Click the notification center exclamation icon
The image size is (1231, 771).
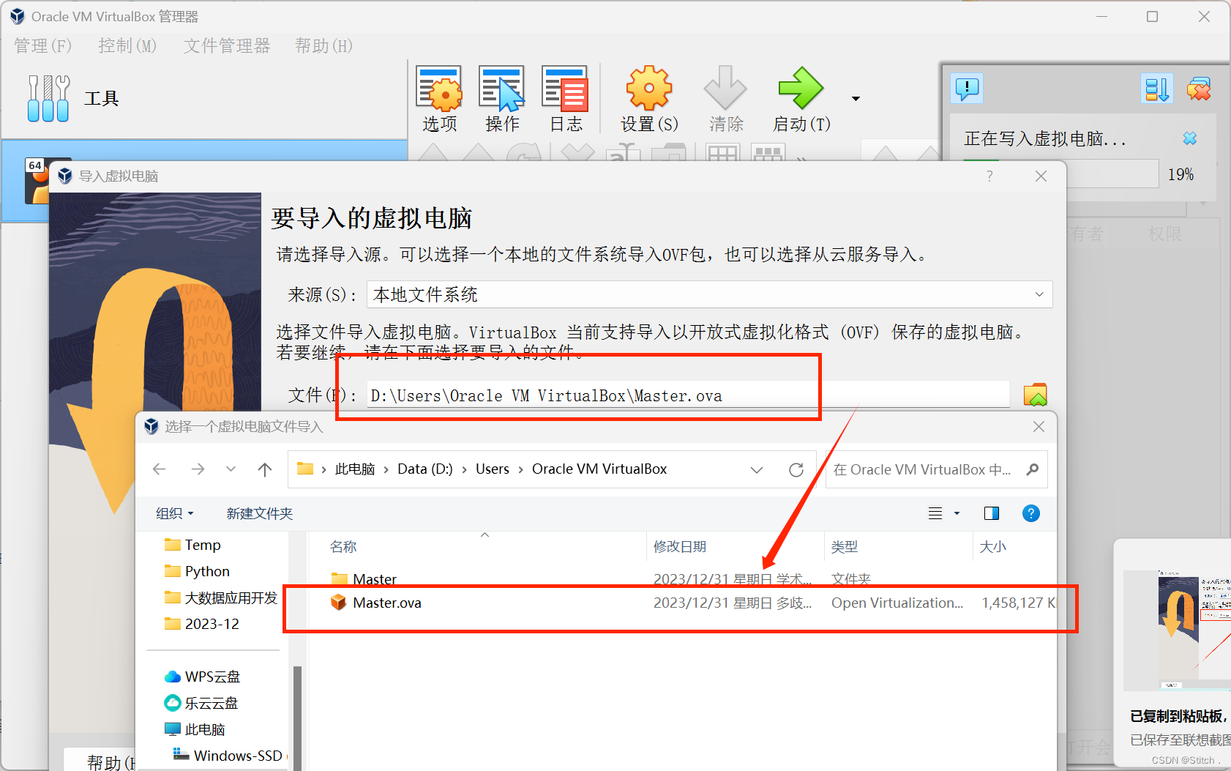click(x=967, y=89)
